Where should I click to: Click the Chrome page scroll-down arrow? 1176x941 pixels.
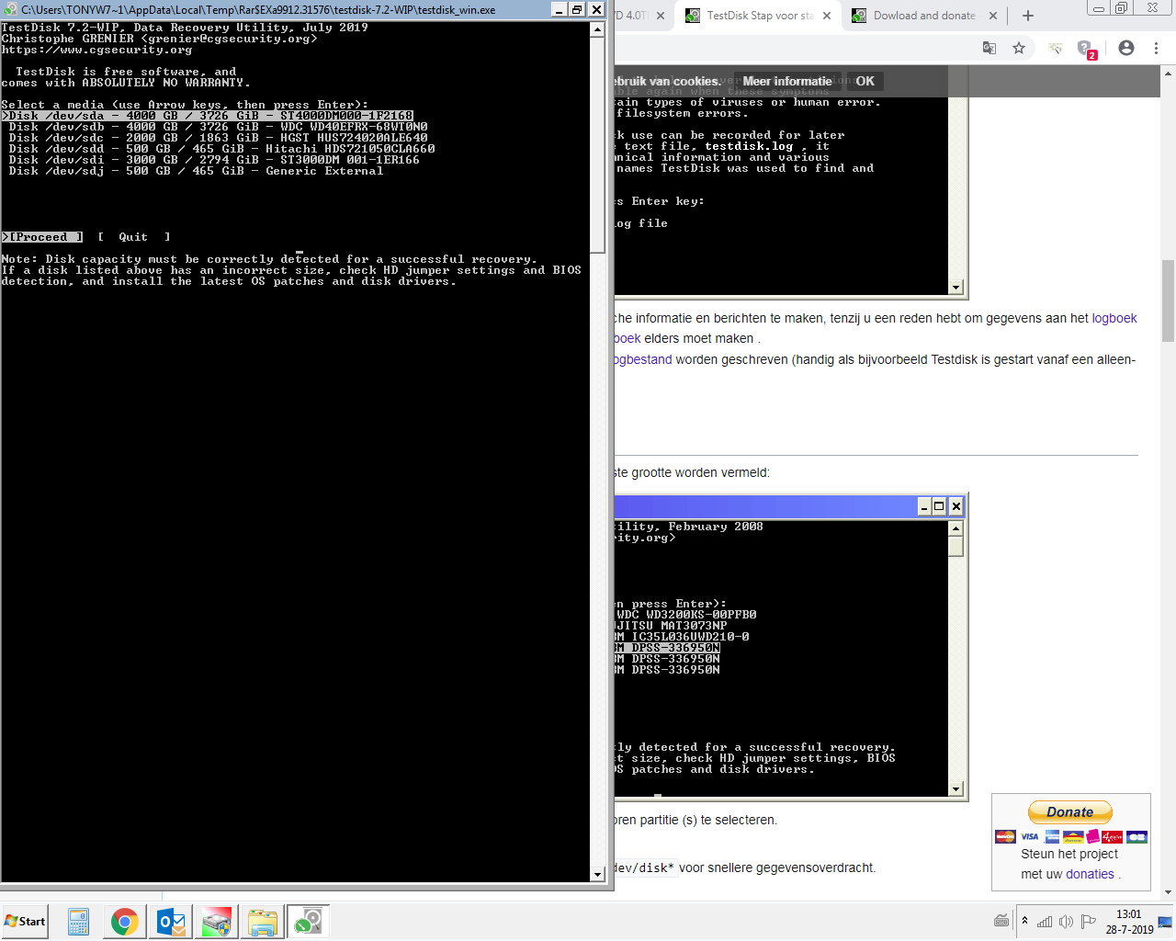[x=1168, y=892]
